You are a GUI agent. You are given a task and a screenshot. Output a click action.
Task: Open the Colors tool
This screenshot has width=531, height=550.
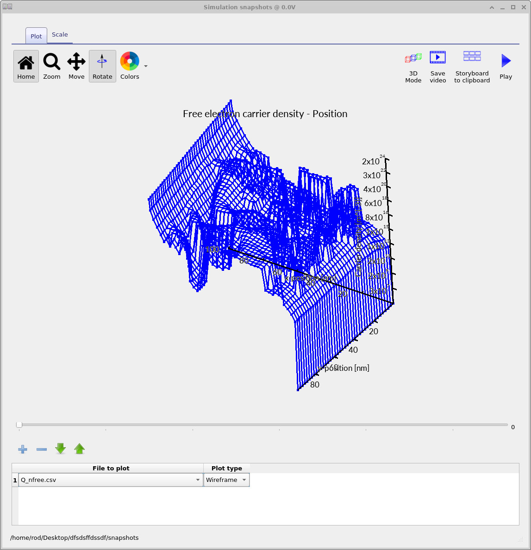(129, 66)
